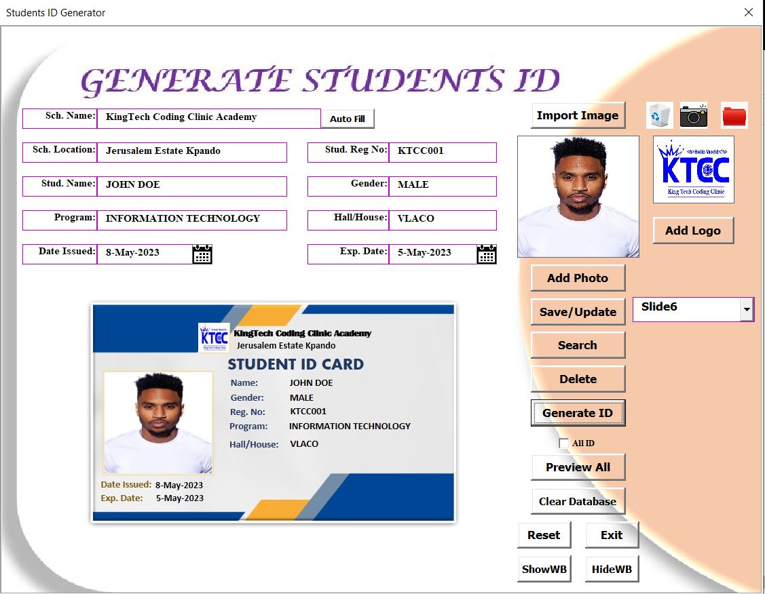Click Clear Database to wipe records
The height and width of the screenshot is (594, 765).
578,501
